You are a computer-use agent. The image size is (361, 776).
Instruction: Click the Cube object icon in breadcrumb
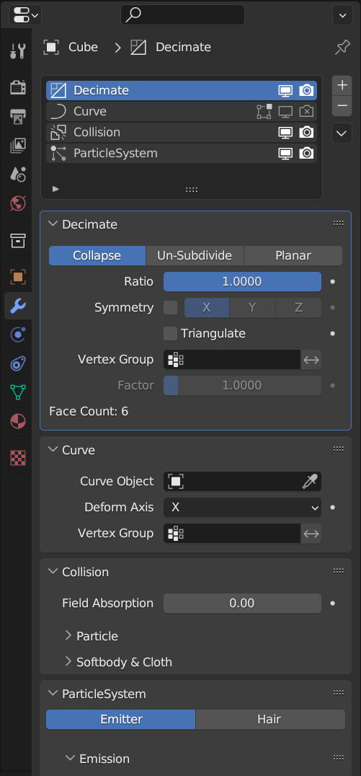click(x=51, y=48)
